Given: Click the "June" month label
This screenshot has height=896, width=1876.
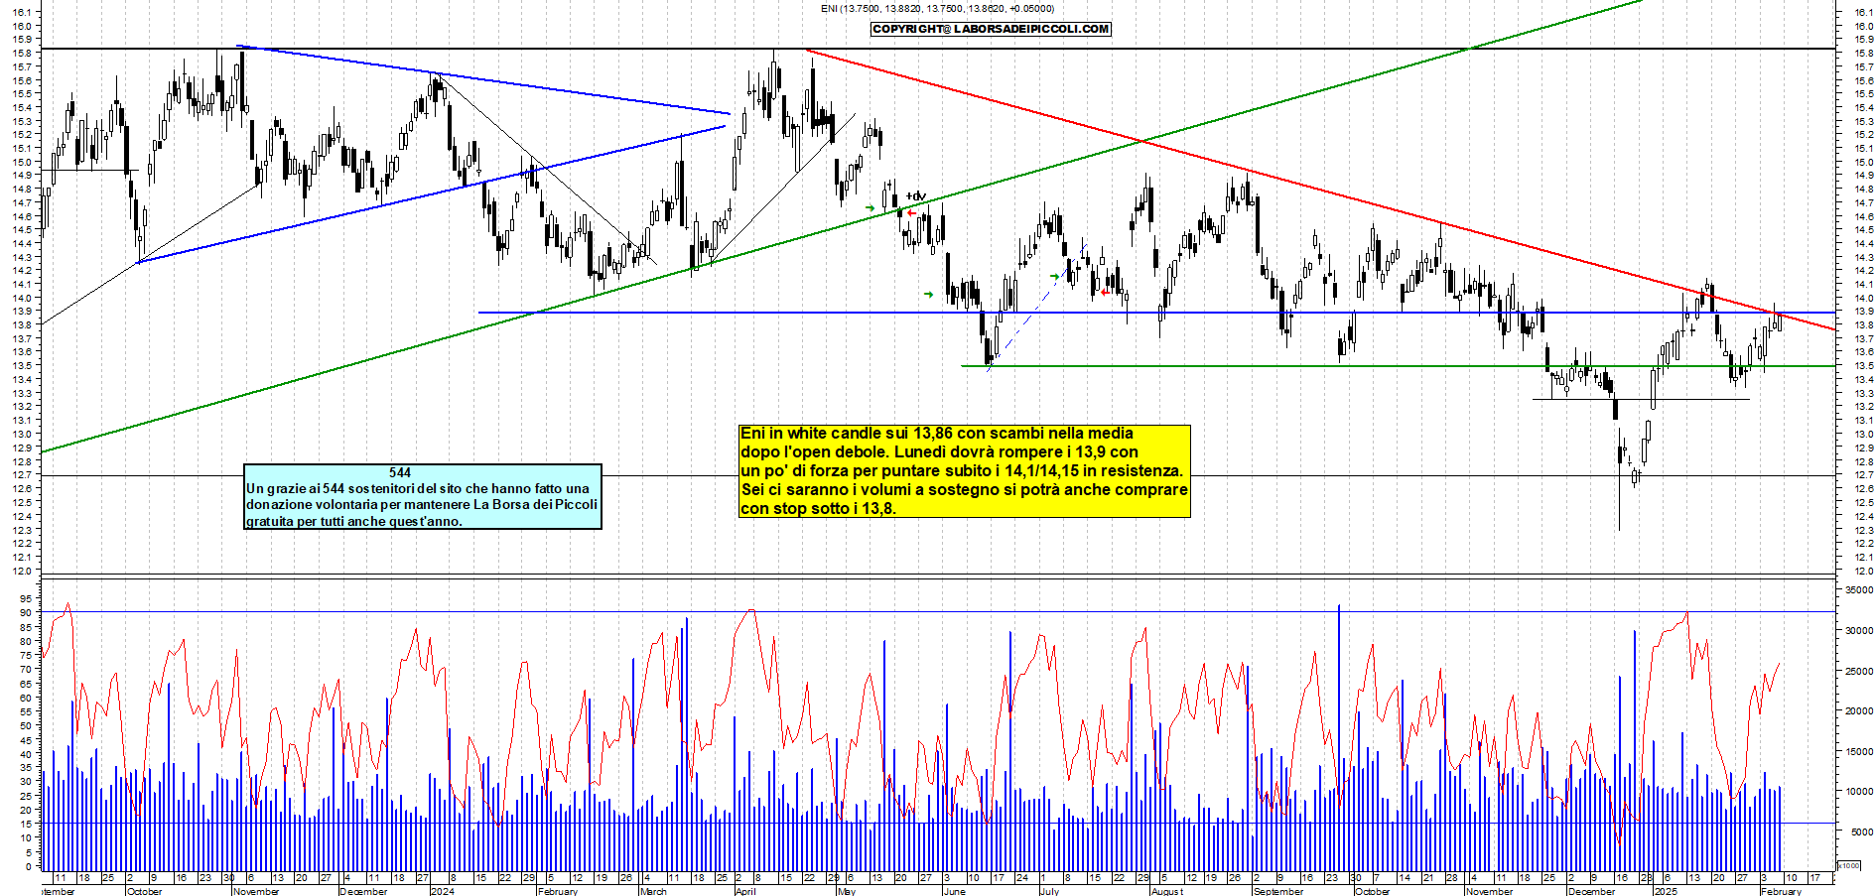Looking at the screenshot, I should tap(954, 891).
